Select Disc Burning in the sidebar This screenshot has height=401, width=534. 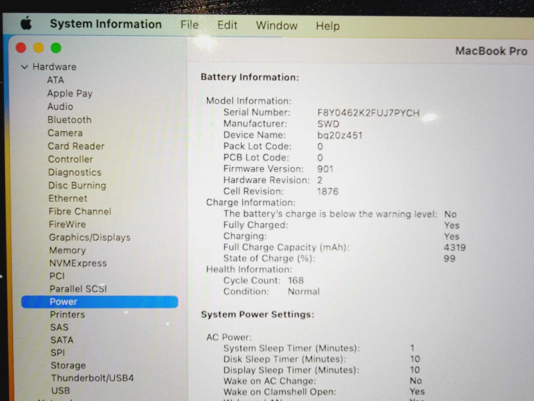pos(77,186)
